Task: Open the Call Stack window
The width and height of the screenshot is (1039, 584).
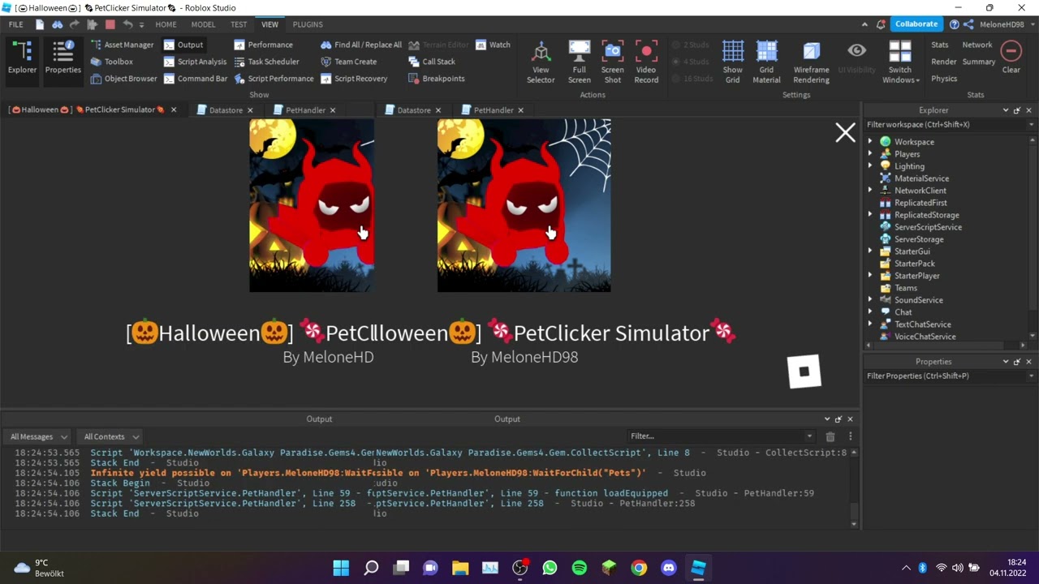Action: 431,62
